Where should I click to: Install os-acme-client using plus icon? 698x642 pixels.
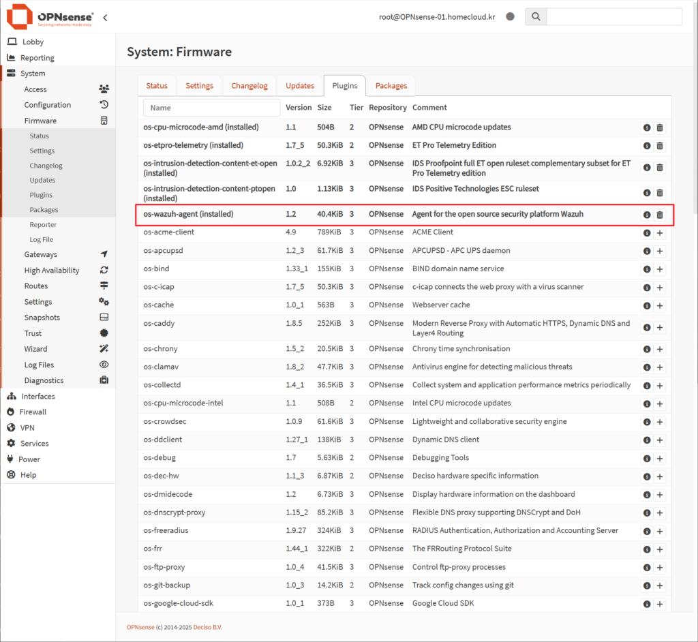(659, 233)
